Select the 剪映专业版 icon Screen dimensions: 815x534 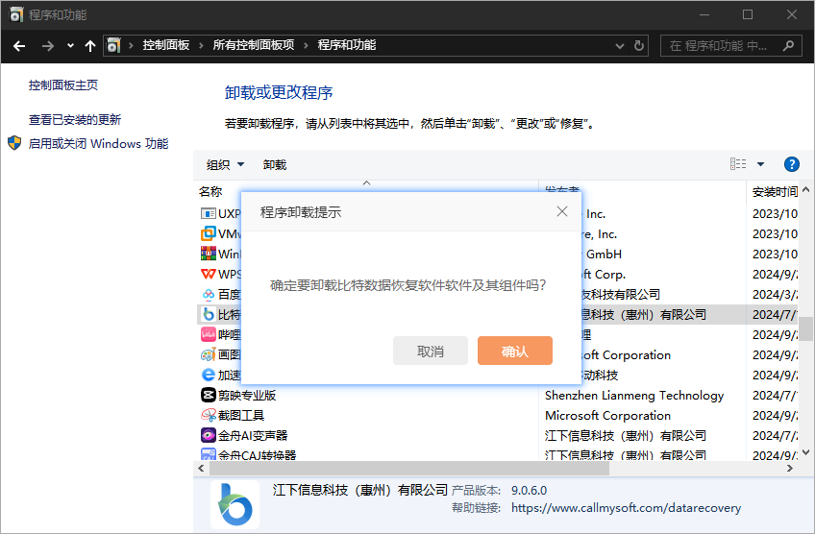208,395
